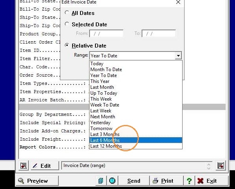Click the From date input field
This screenshot has height=189, width=235.
tap(106, 33)
